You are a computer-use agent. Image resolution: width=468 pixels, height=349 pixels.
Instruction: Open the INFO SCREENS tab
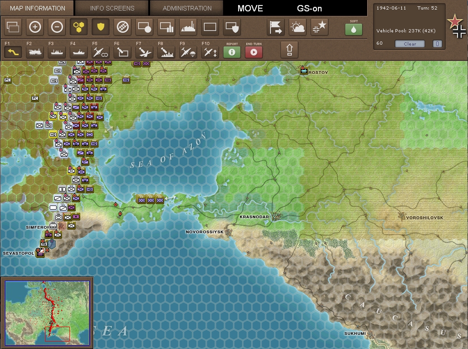tap(112, 8)
